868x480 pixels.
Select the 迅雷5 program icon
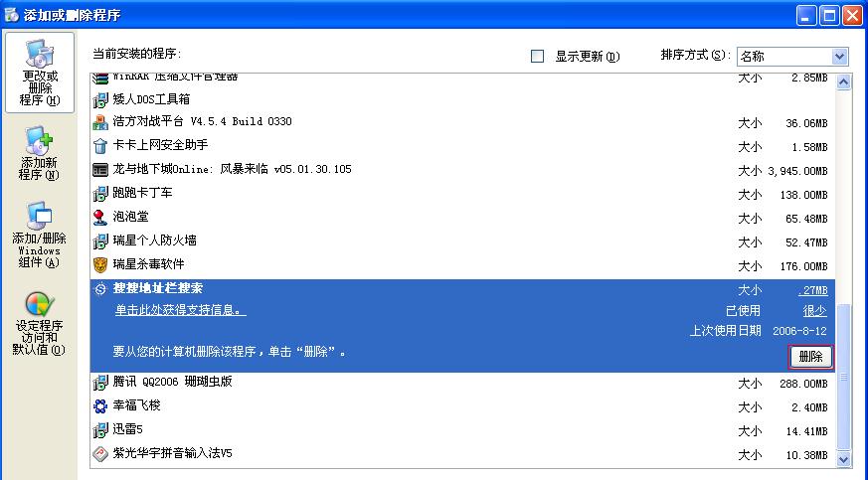[x=100, y=430]
